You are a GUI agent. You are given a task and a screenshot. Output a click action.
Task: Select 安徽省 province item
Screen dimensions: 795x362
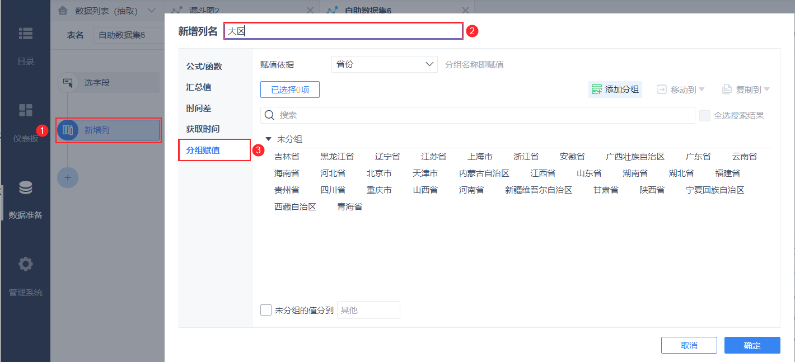tap(572, 157)
